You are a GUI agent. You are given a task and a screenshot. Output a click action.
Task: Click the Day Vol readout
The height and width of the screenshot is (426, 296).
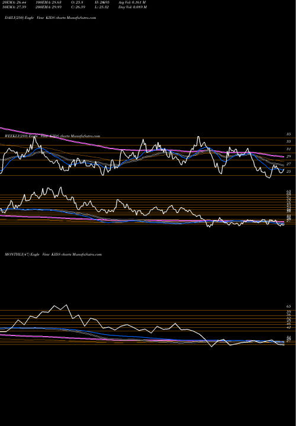click(x=133, y=7)
